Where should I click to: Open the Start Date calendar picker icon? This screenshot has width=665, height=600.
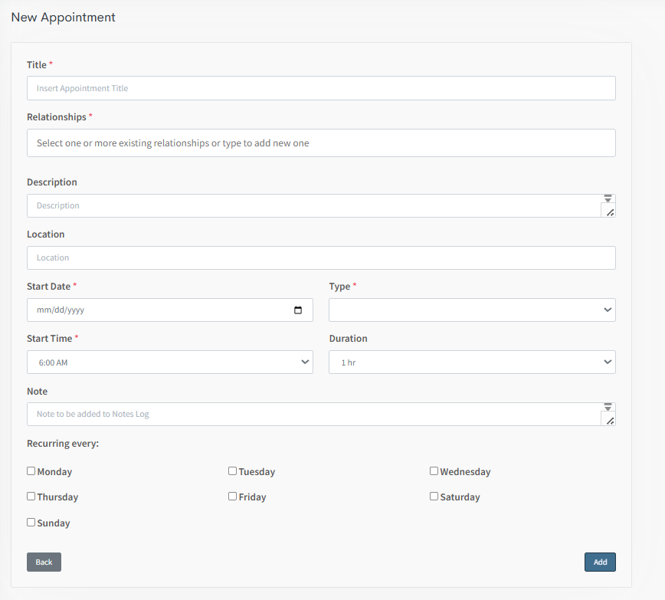pos(298,310)
